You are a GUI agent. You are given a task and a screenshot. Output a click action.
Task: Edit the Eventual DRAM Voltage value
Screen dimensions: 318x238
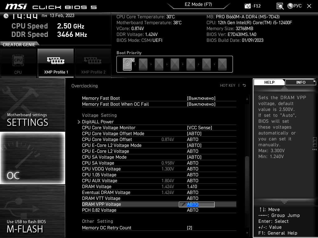193,192
